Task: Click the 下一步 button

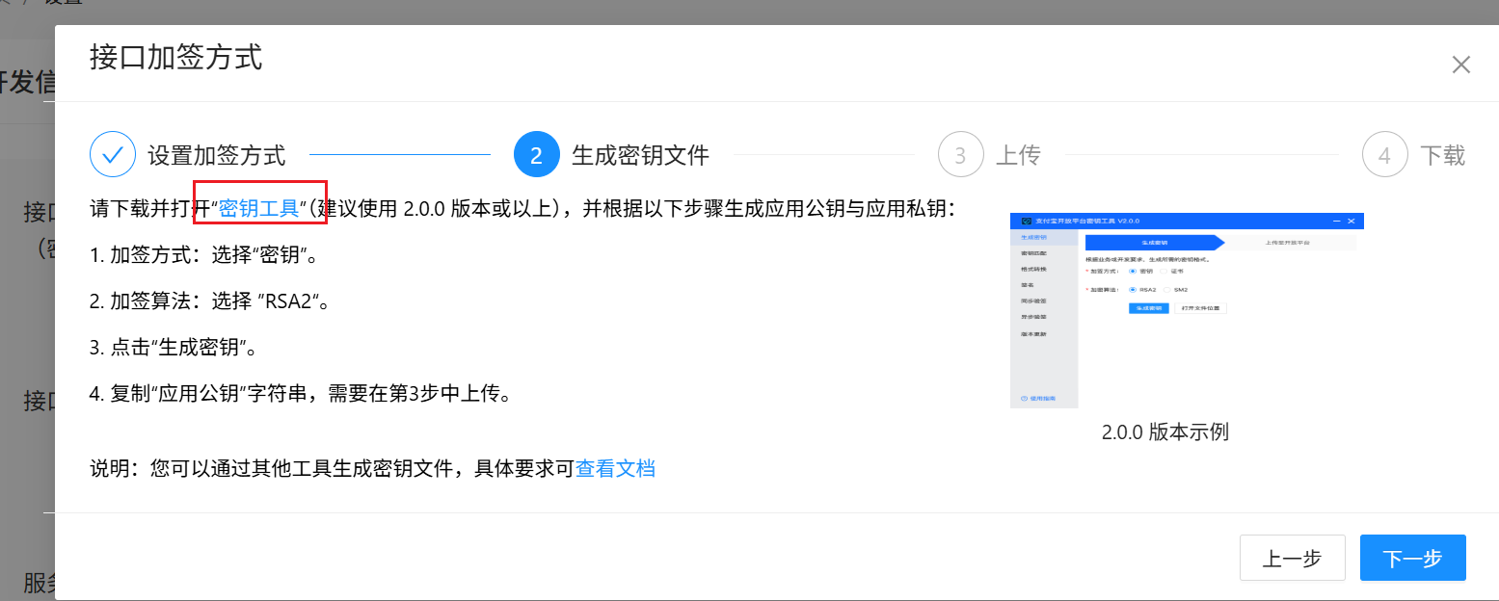Action: pyautogui.click(x=1411, y=558)
